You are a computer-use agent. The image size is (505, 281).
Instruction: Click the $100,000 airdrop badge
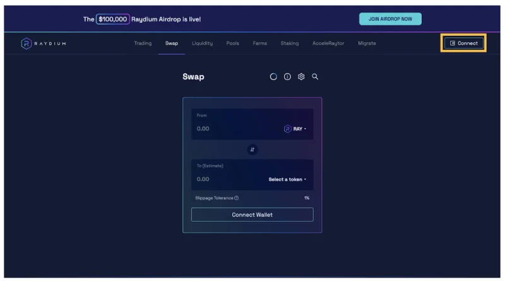[x=113, y=19]
